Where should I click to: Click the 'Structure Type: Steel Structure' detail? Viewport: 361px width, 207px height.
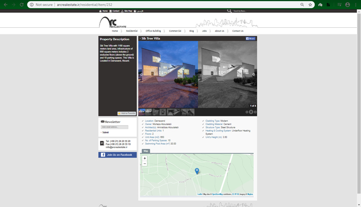coord(220,127)
